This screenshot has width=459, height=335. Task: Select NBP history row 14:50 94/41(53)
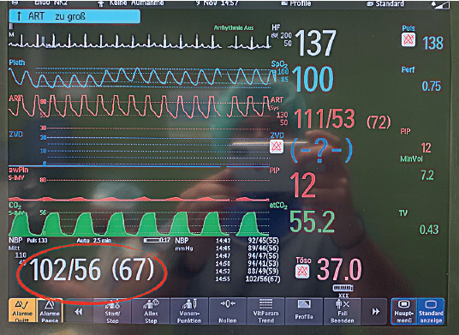247,264
